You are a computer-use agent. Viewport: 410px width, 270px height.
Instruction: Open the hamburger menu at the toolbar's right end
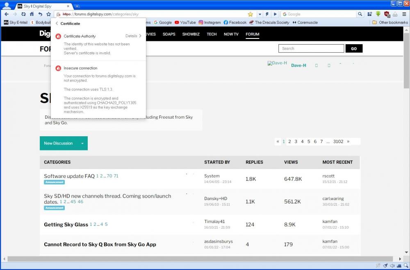[x=404, y=14]
